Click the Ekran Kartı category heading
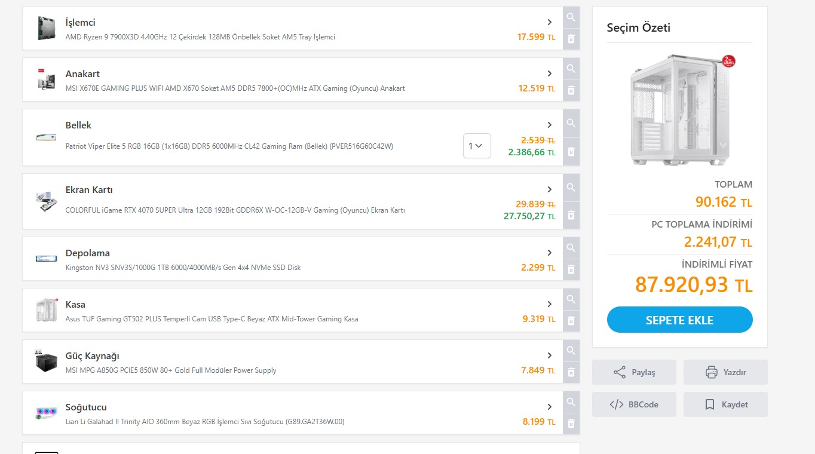The image size is (815, 454). tap(89, 190)
